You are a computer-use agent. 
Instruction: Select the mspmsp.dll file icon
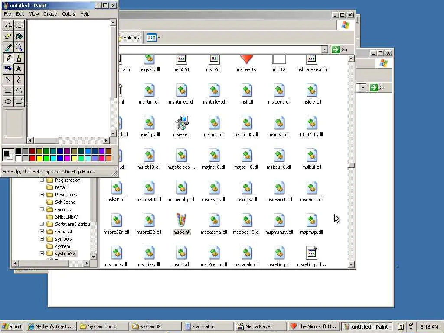point(311,220)
